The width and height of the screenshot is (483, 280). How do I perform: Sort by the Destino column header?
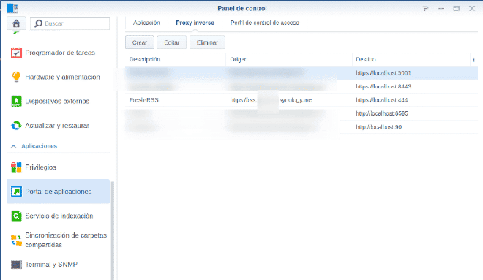(411, 59)
